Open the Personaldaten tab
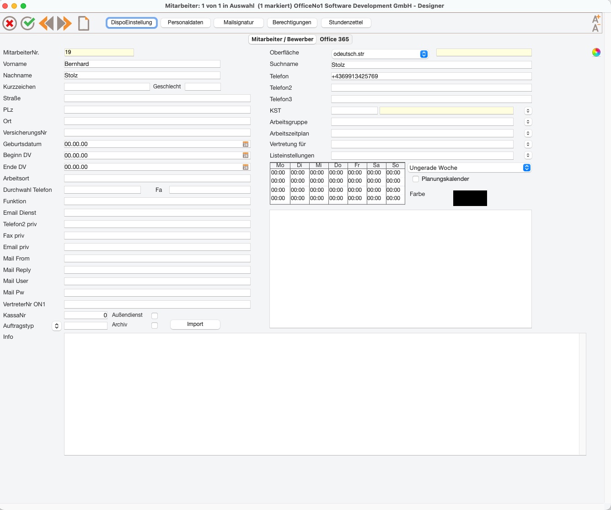The width and height of the screenshot is (611, 510). pyautogui.click(x=186, y=22)
